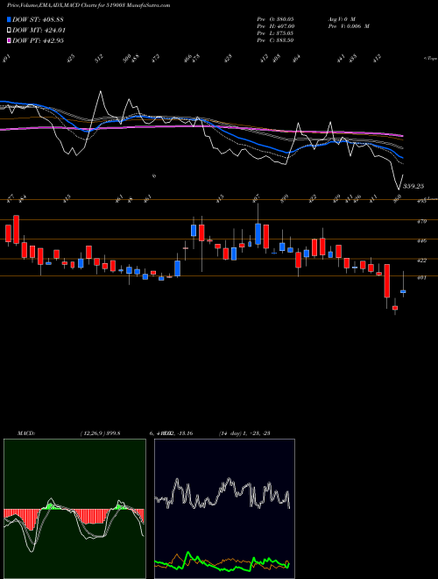
Task: Click the white DOW MT legend swatch
Action: [x=10, y=31]
